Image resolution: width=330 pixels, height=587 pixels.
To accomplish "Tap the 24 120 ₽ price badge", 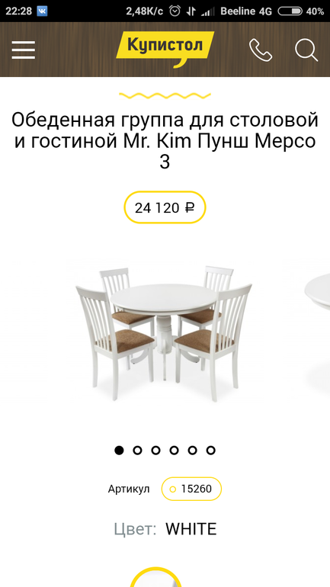I will (x=165, y=207).
